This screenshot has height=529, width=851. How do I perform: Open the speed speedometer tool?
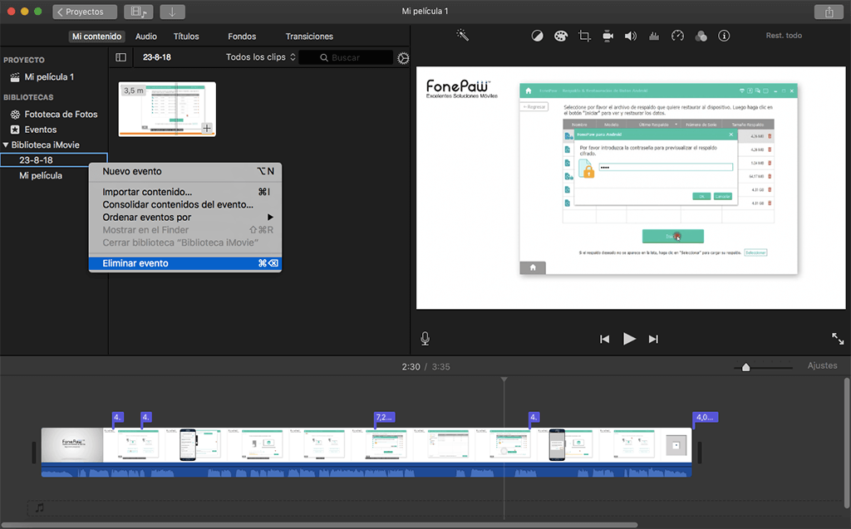[677, 36]
